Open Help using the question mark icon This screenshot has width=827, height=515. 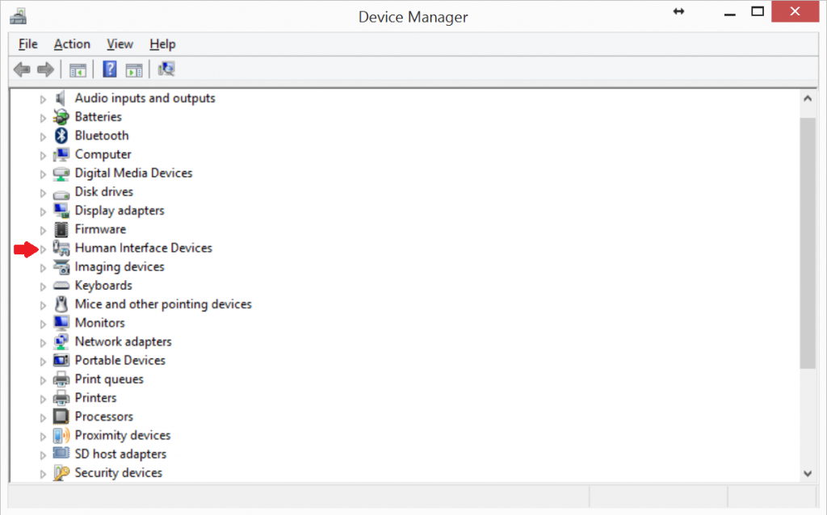point(109,69)
